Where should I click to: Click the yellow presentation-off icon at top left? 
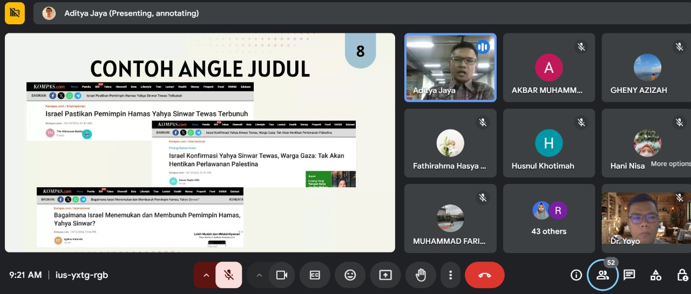[x=15, y=13]
